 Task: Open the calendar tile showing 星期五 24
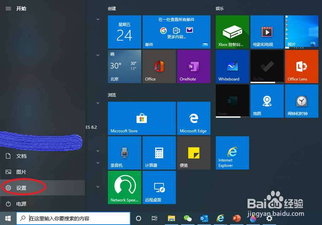(124, 32)
